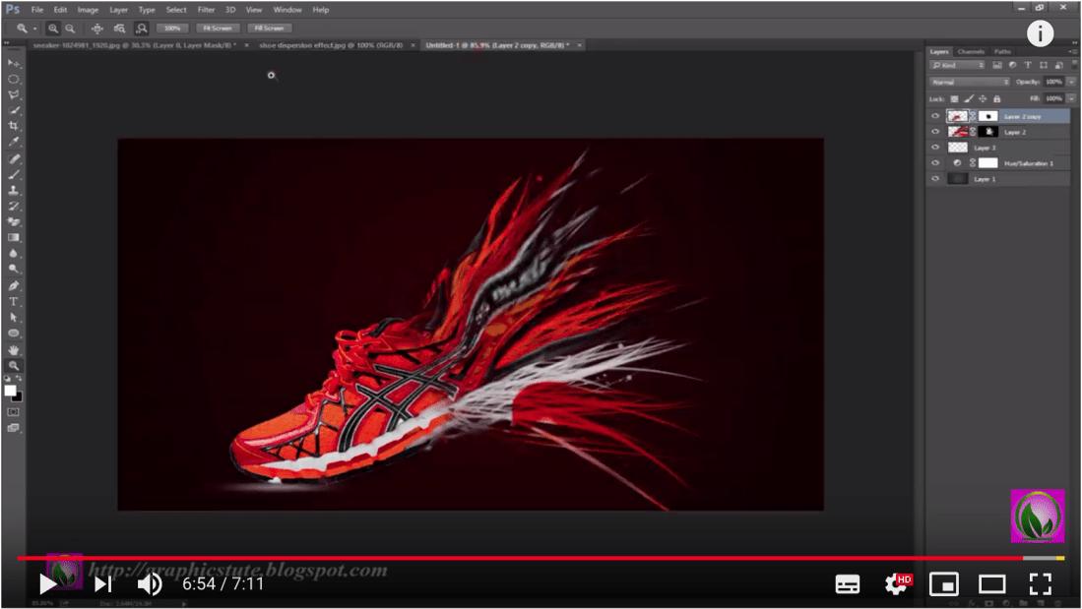The image size is (1082, 609).
Task: Open the Filter menu
Action: [x=206, y=10]
